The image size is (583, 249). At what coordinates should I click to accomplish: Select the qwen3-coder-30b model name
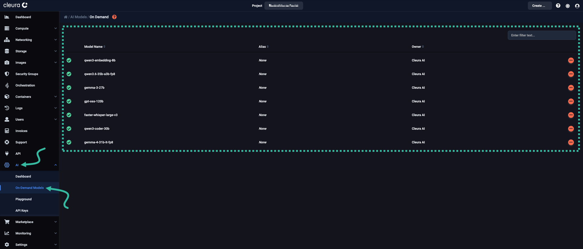pos(97,129)
